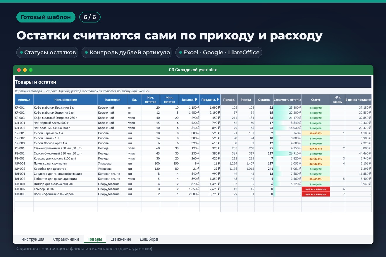The width and height of the screenshot is (386, 257).
Task: Click the Статус column header cell
Action: point(316,100)
